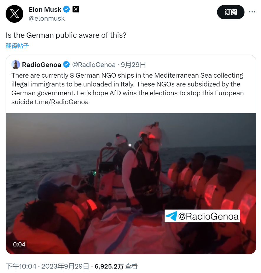Image resolution: width=261 pixels, height=273 pixels.
Task: Open the @elonmusk handle link
Action: click(47, 18)
